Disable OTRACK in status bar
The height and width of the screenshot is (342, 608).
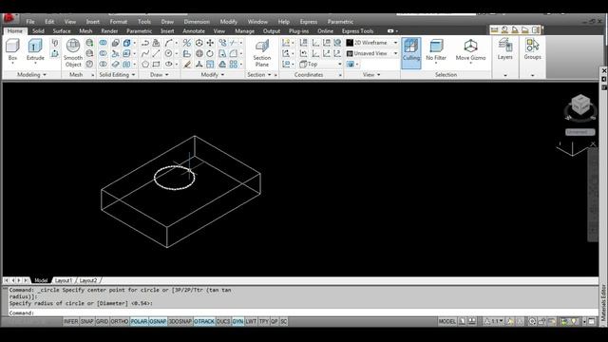(x=204, y=321)
